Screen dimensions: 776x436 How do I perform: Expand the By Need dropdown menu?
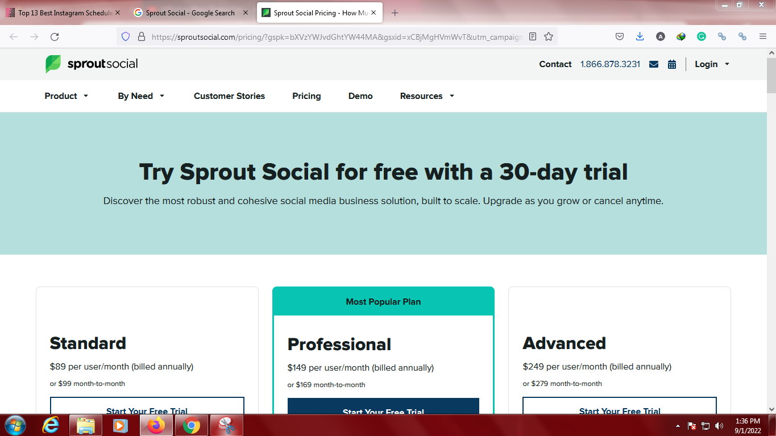(x=141, y=96)
